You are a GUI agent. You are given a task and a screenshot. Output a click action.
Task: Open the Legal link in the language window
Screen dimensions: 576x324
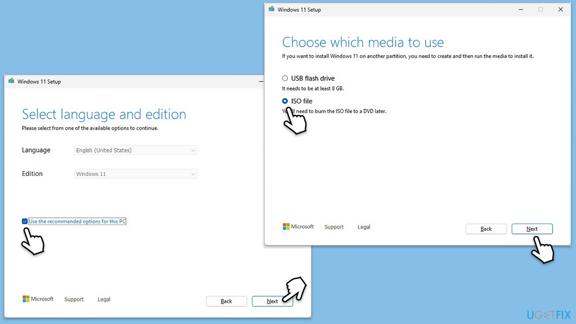coord(104,299)
